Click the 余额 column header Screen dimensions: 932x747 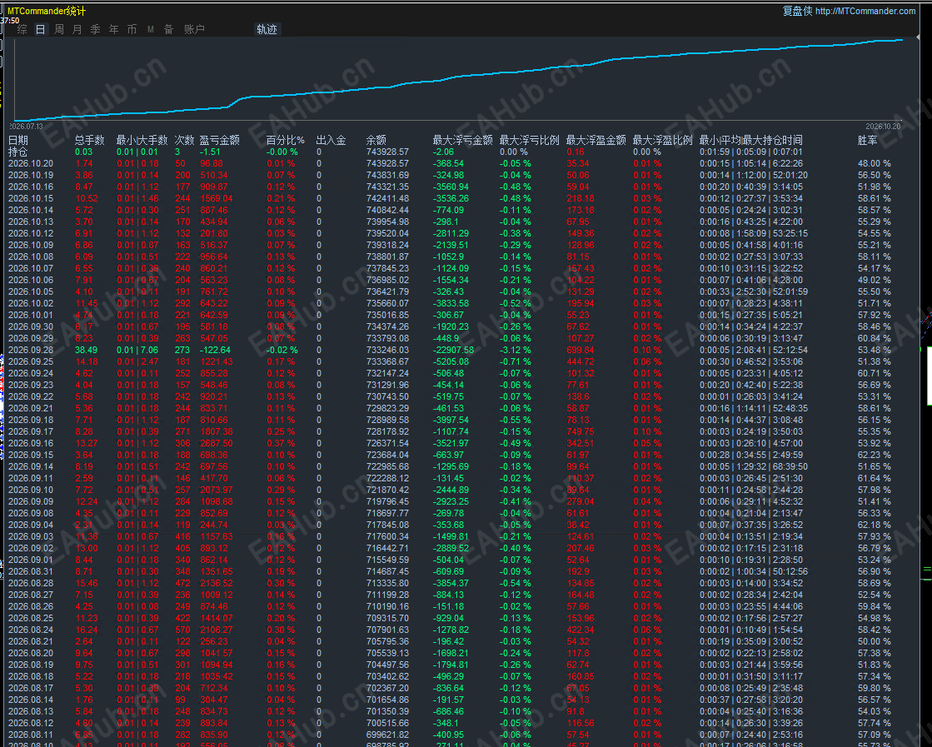376,140
